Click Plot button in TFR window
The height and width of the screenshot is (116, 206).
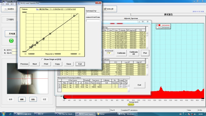pos(145,53)
